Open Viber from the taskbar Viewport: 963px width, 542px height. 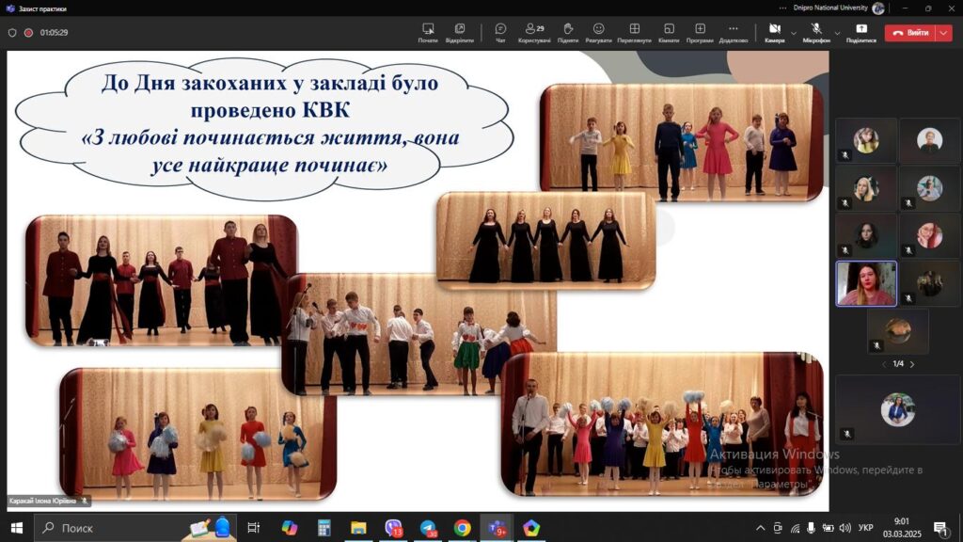[x=393, y=528]
